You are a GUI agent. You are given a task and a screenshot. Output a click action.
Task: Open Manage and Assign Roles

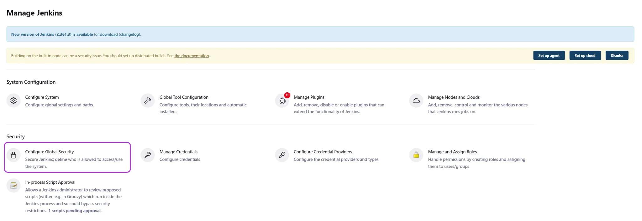coord(452,152)
